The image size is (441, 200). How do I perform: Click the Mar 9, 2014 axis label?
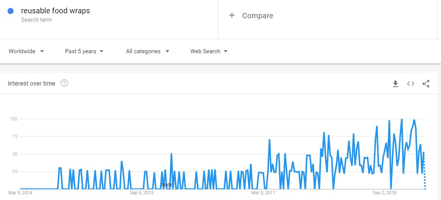(20, 193)
